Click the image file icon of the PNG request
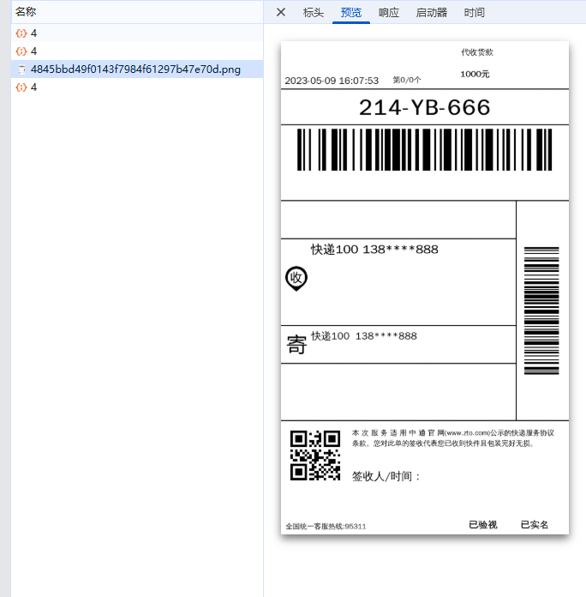 (21, 69)
